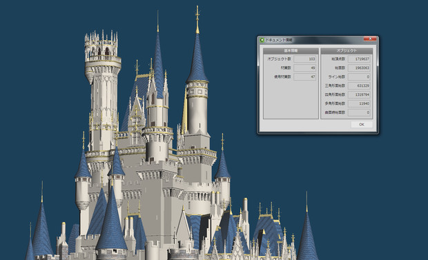Viewport: 428px width, 260px height.
Task: Select the bottom curved-surface count field showing 0
Action: tap(359, 112)
